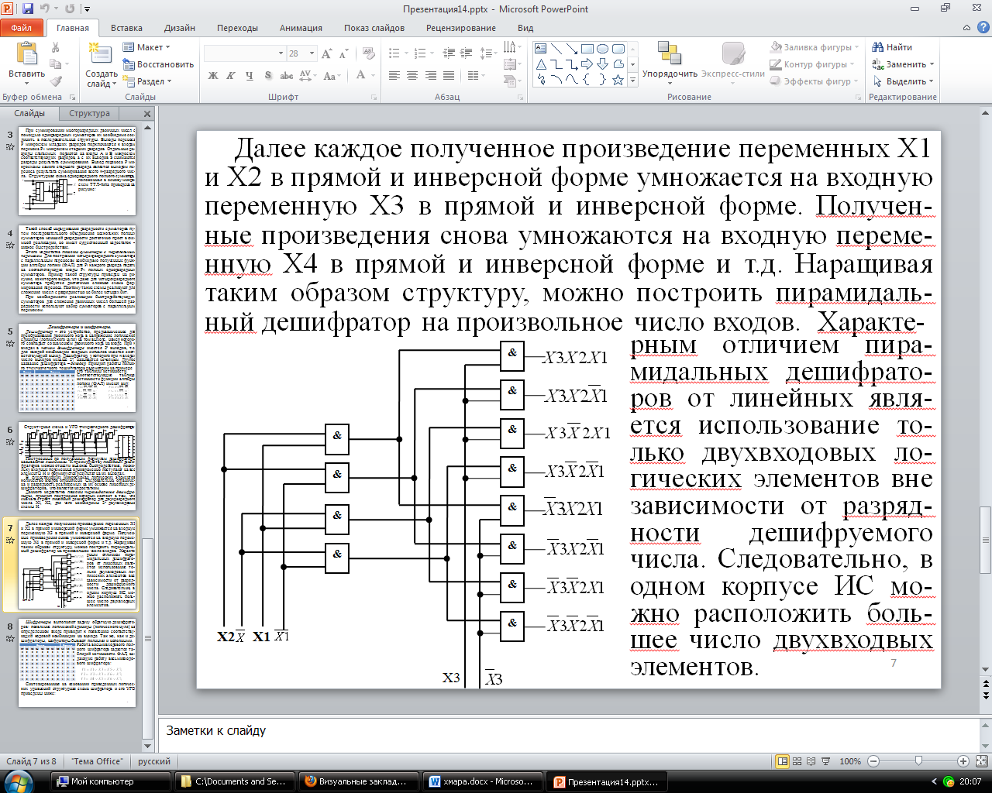The image size is (992, 793).
Task: Click the Найти find button
Action: point(893,47)
